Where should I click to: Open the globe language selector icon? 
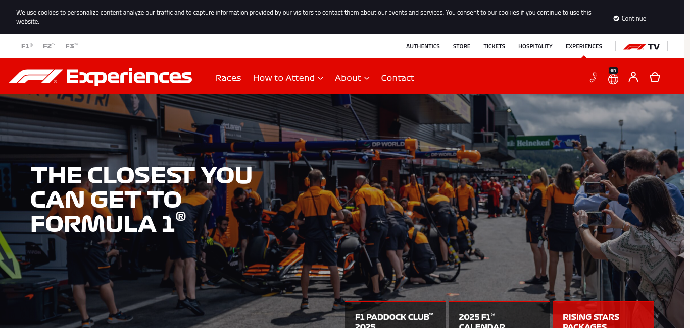click(x=613, y=79)
